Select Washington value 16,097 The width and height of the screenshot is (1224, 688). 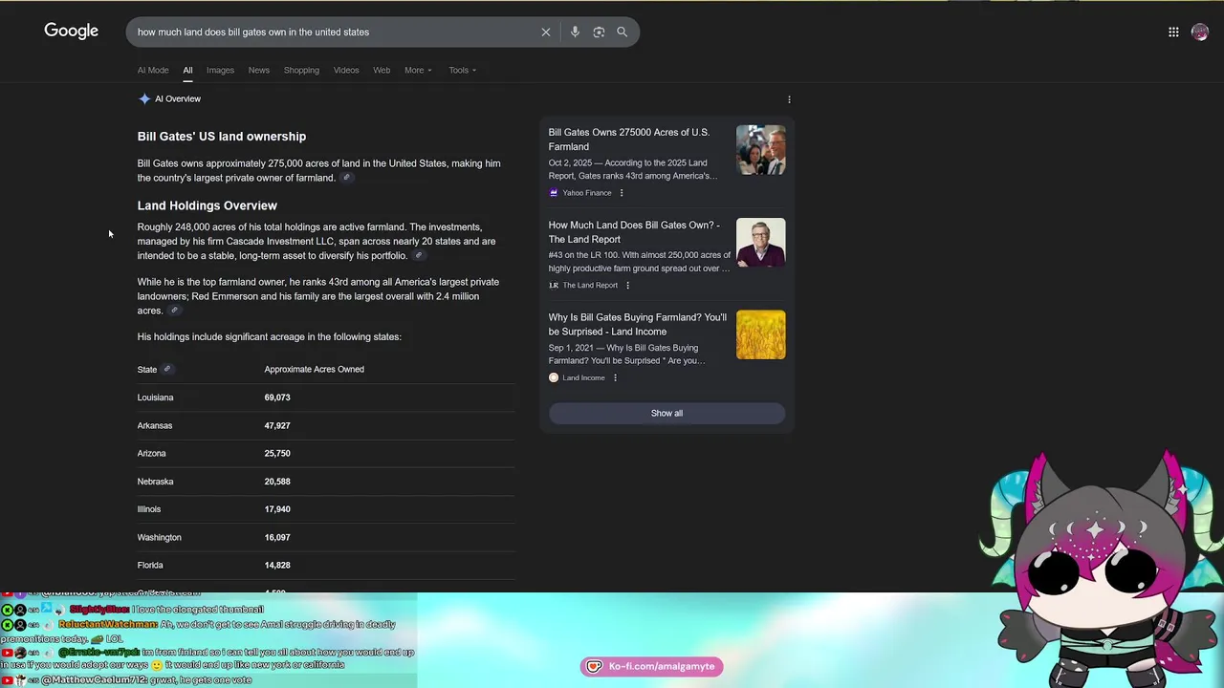[277, 537]
